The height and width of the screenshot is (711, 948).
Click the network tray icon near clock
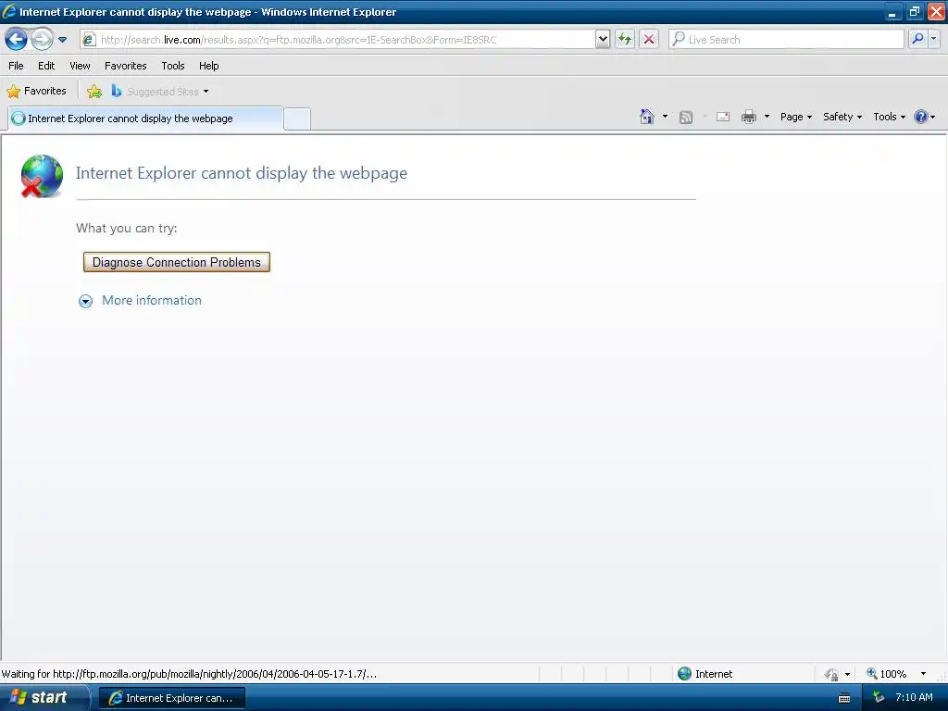878,698
